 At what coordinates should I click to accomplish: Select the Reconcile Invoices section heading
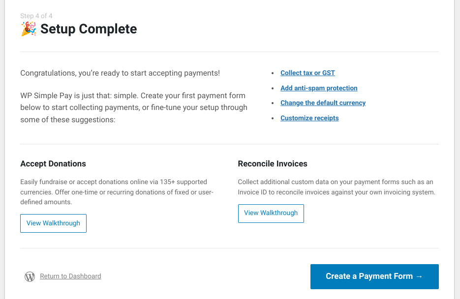coord(273,163)
